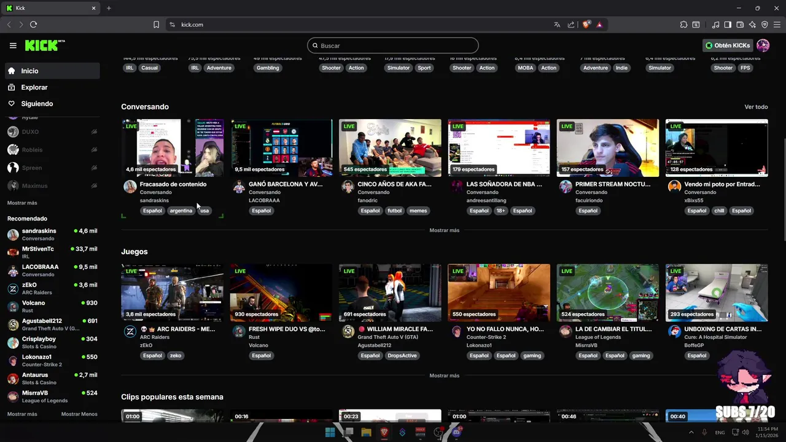Screen dimensions: 786x442
Task: Click the Obtén KICKs button
Action: tap(728, 45)
